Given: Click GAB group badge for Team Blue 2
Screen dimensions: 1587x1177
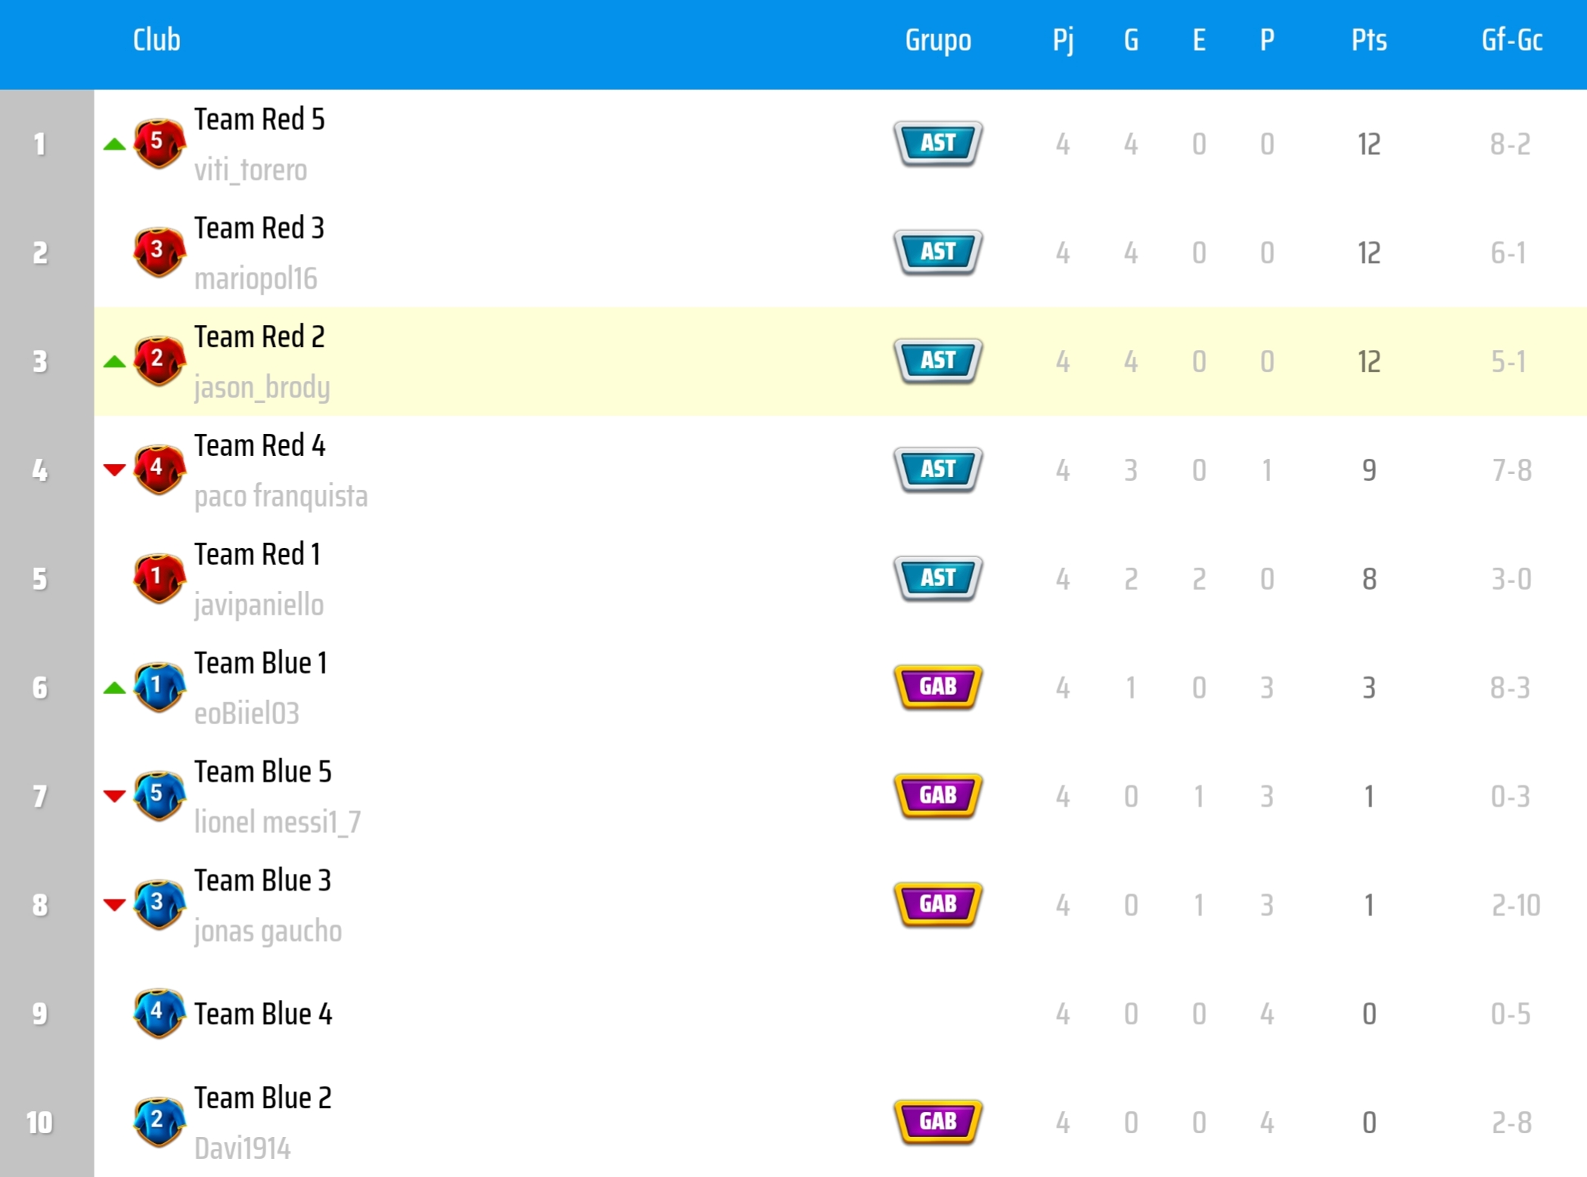Looking at the screenshot, I should [938, 1122].
